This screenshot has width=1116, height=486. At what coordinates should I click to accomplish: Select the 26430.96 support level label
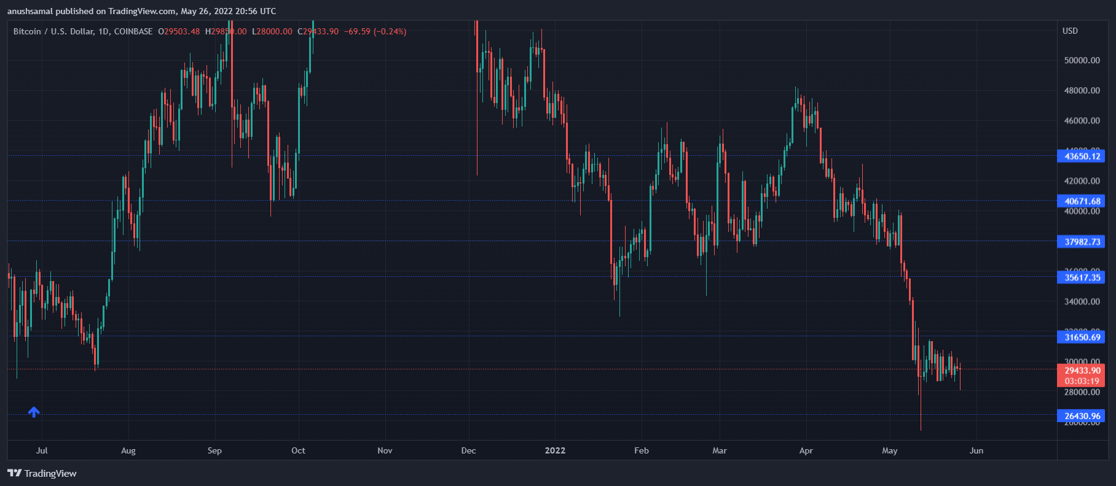(x=1082, y=416)
